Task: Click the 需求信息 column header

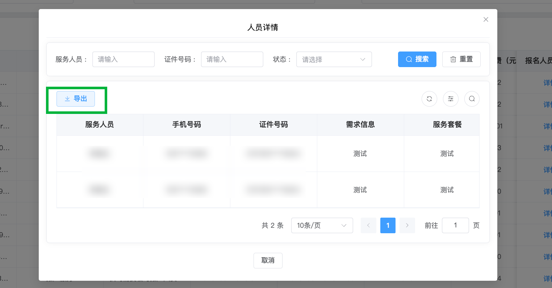Action: point(360,125)
